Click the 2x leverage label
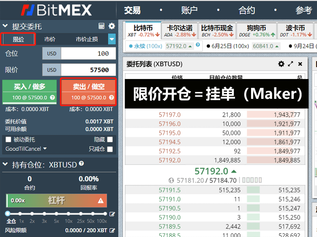 click(32, 221)
